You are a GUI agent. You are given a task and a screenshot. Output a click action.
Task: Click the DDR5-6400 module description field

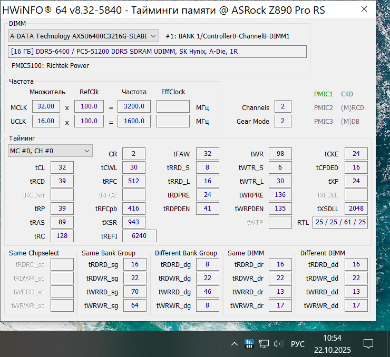click(x=157, y=52)
